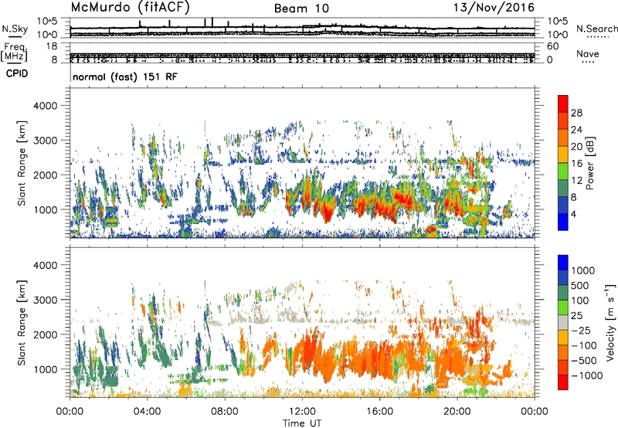Click "Slant Range [km]" label of power panel
The height and width of the screenshot is (428, 618).
point(22,163)
